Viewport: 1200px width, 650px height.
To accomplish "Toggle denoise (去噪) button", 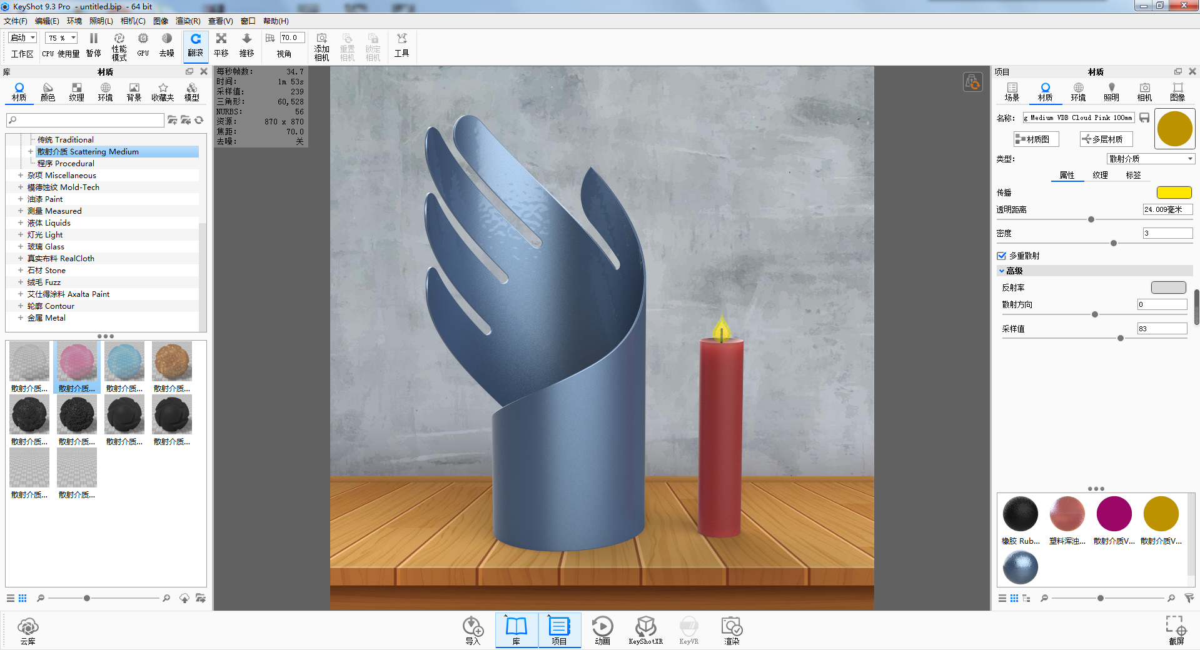I will 167,46.
